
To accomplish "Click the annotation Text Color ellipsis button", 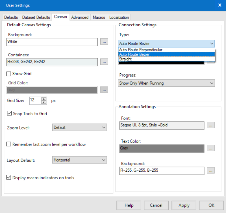I will [210, 148].
